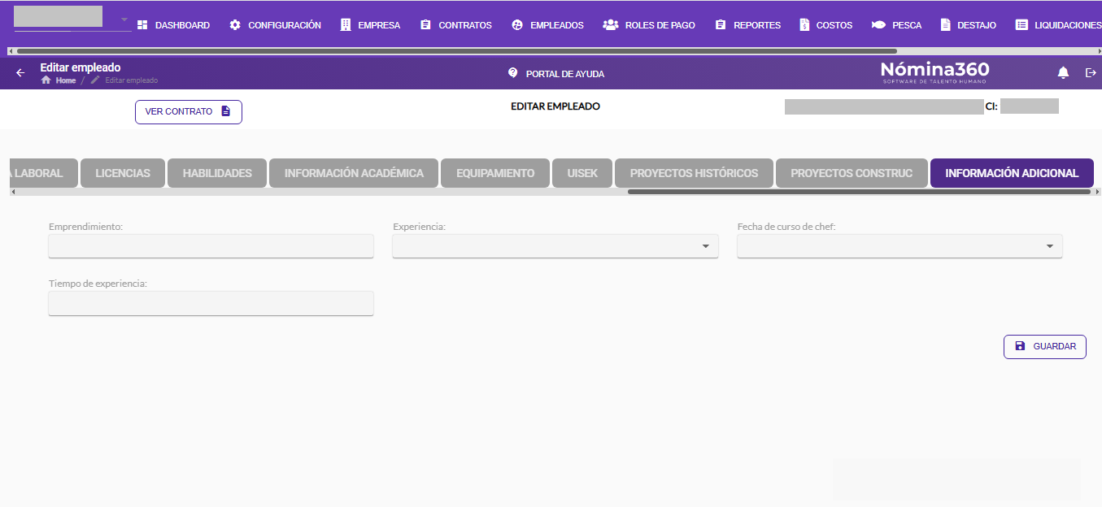Click the Destajo document icon

coord(945,25)
